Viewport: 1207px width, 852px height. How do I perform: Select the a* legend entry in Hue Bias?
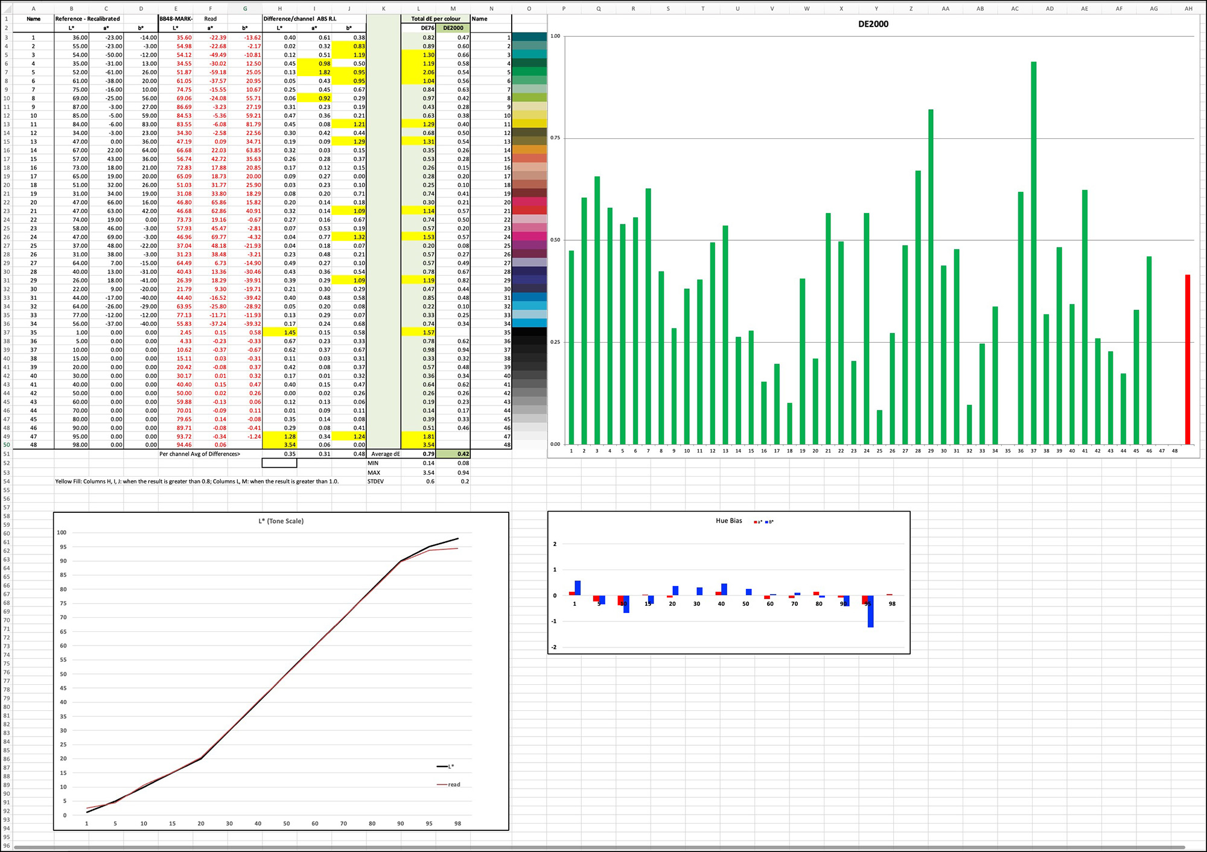coord(759,521)
